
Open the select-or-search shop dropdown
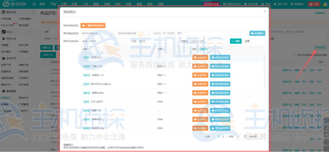pyautogui.click(x=134, y=33)
